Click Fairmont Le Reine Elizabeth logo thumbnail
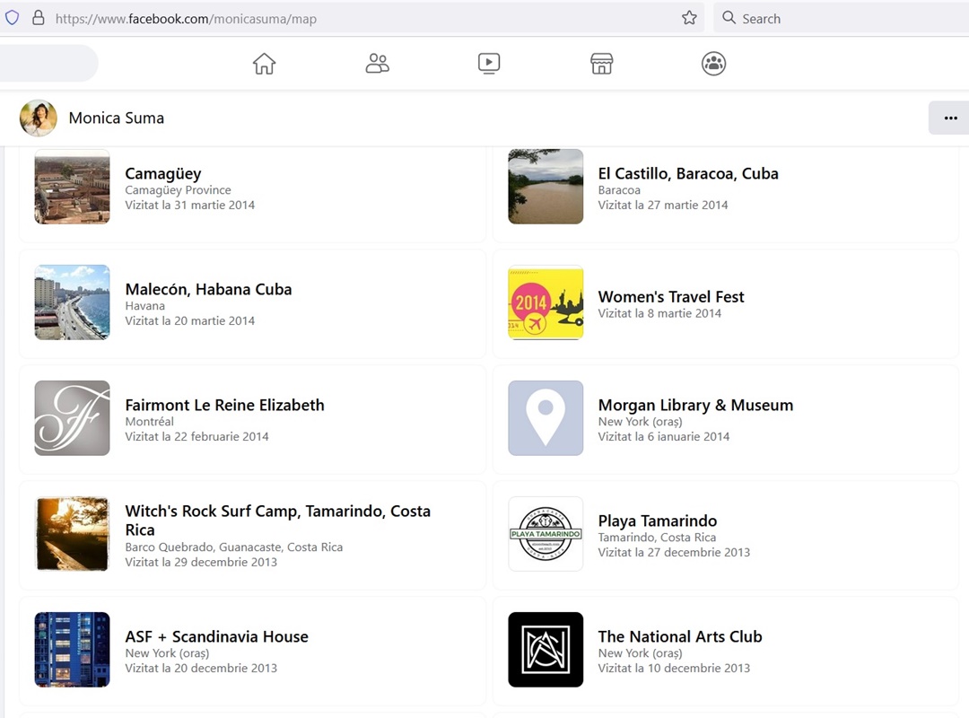The image size is (969, 718). click(x=72, y=418)
